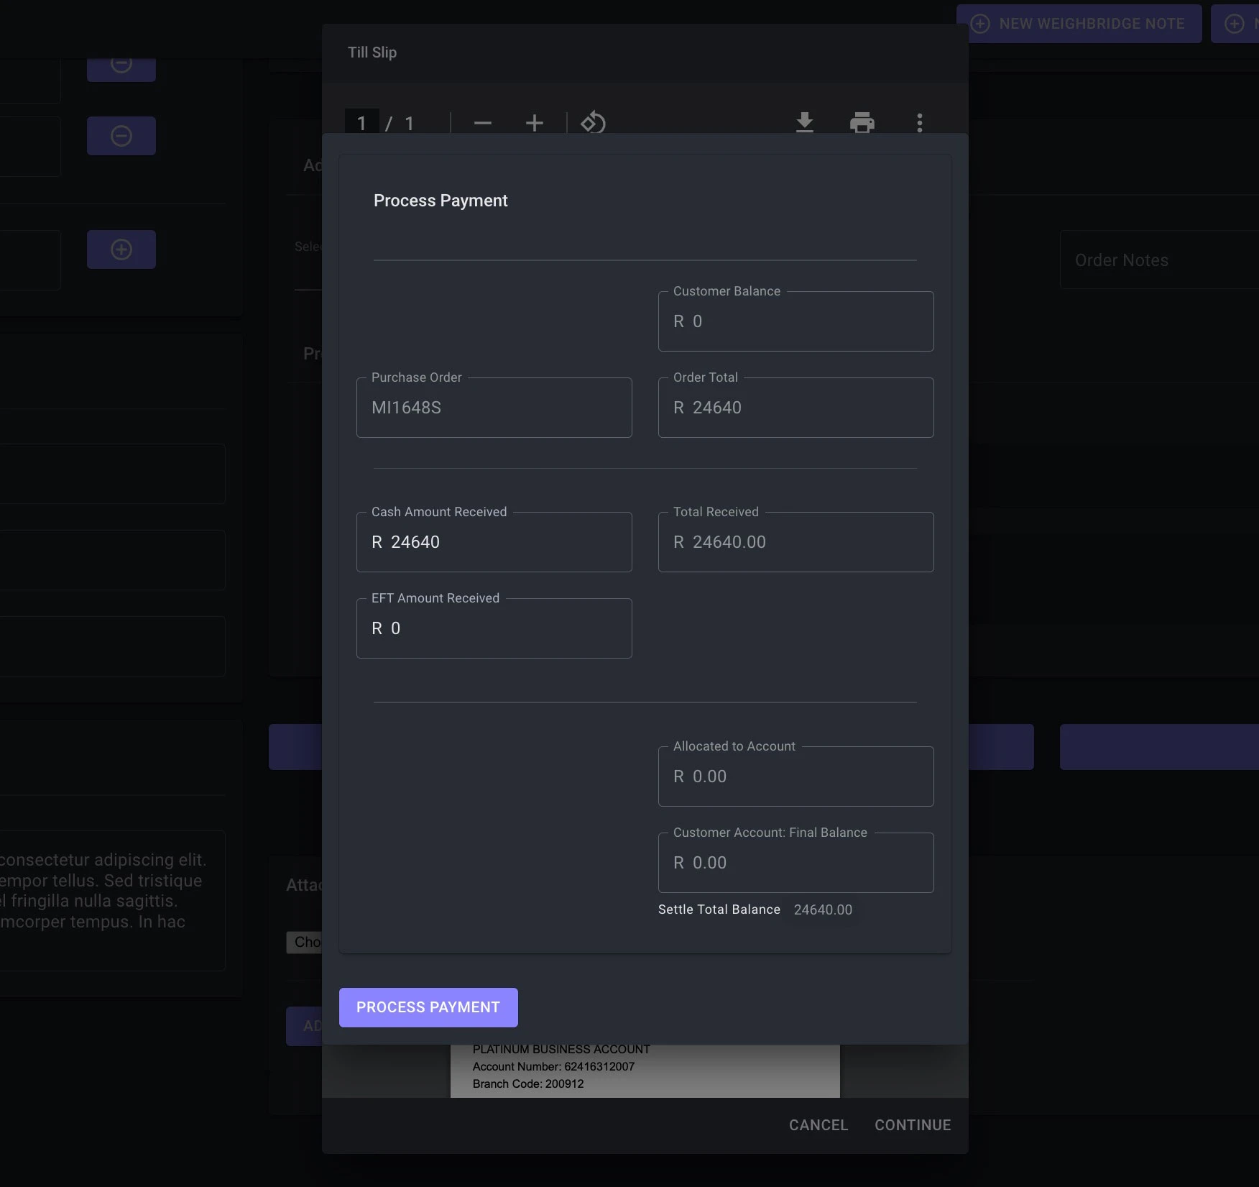This screenshot has height=1187, width=1259.
Task: Click Continue in the Till Slip dialog
Action: pos(912,1125)
